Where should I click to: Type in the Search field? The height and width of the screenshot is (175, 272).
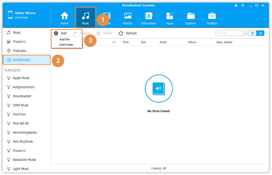[x=228, y=33]
